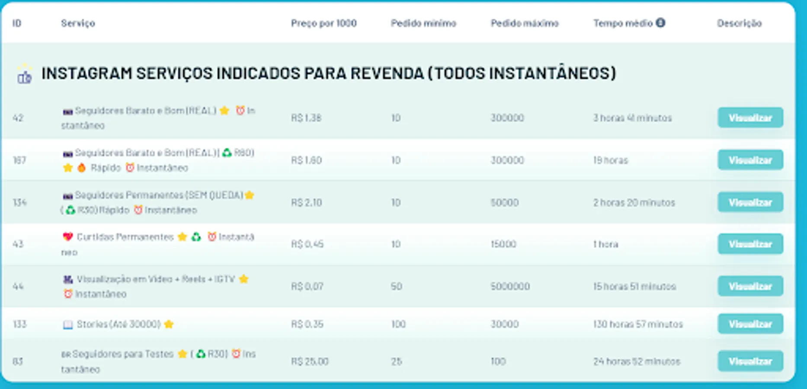Click Visualizar for Seguidores para Testes
The image size is (807, 389).
pyautogui.click(x=750, y=361)
